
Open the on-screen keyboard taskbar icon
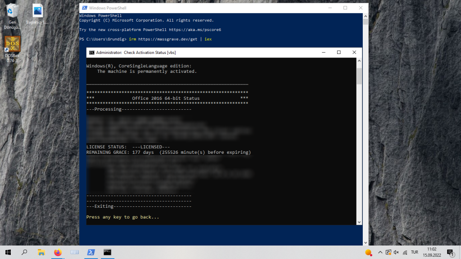pyautogui.click(x=74, y=252)
